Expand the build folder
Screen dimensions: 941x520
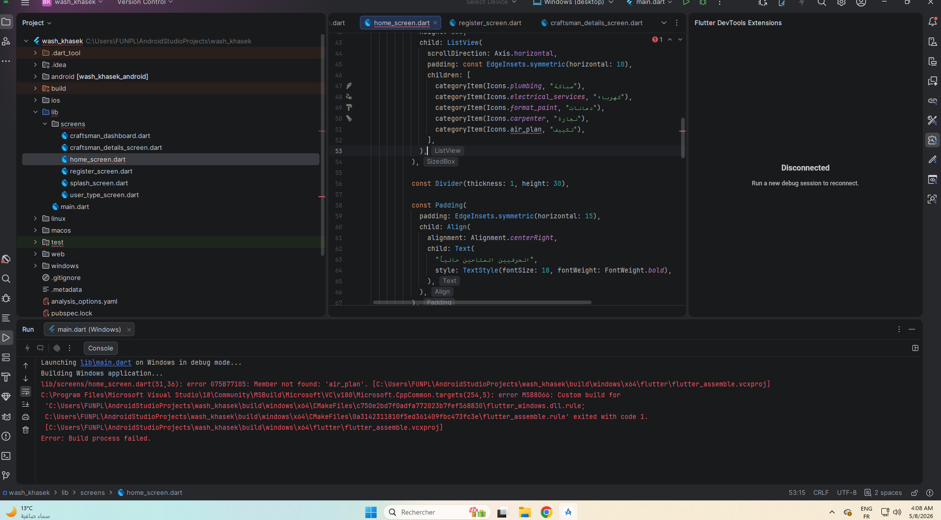[35, 88]
